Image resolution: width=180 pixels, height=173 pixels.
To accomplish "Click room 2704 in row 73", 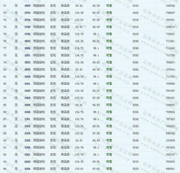I will click(x=27, y=20).
